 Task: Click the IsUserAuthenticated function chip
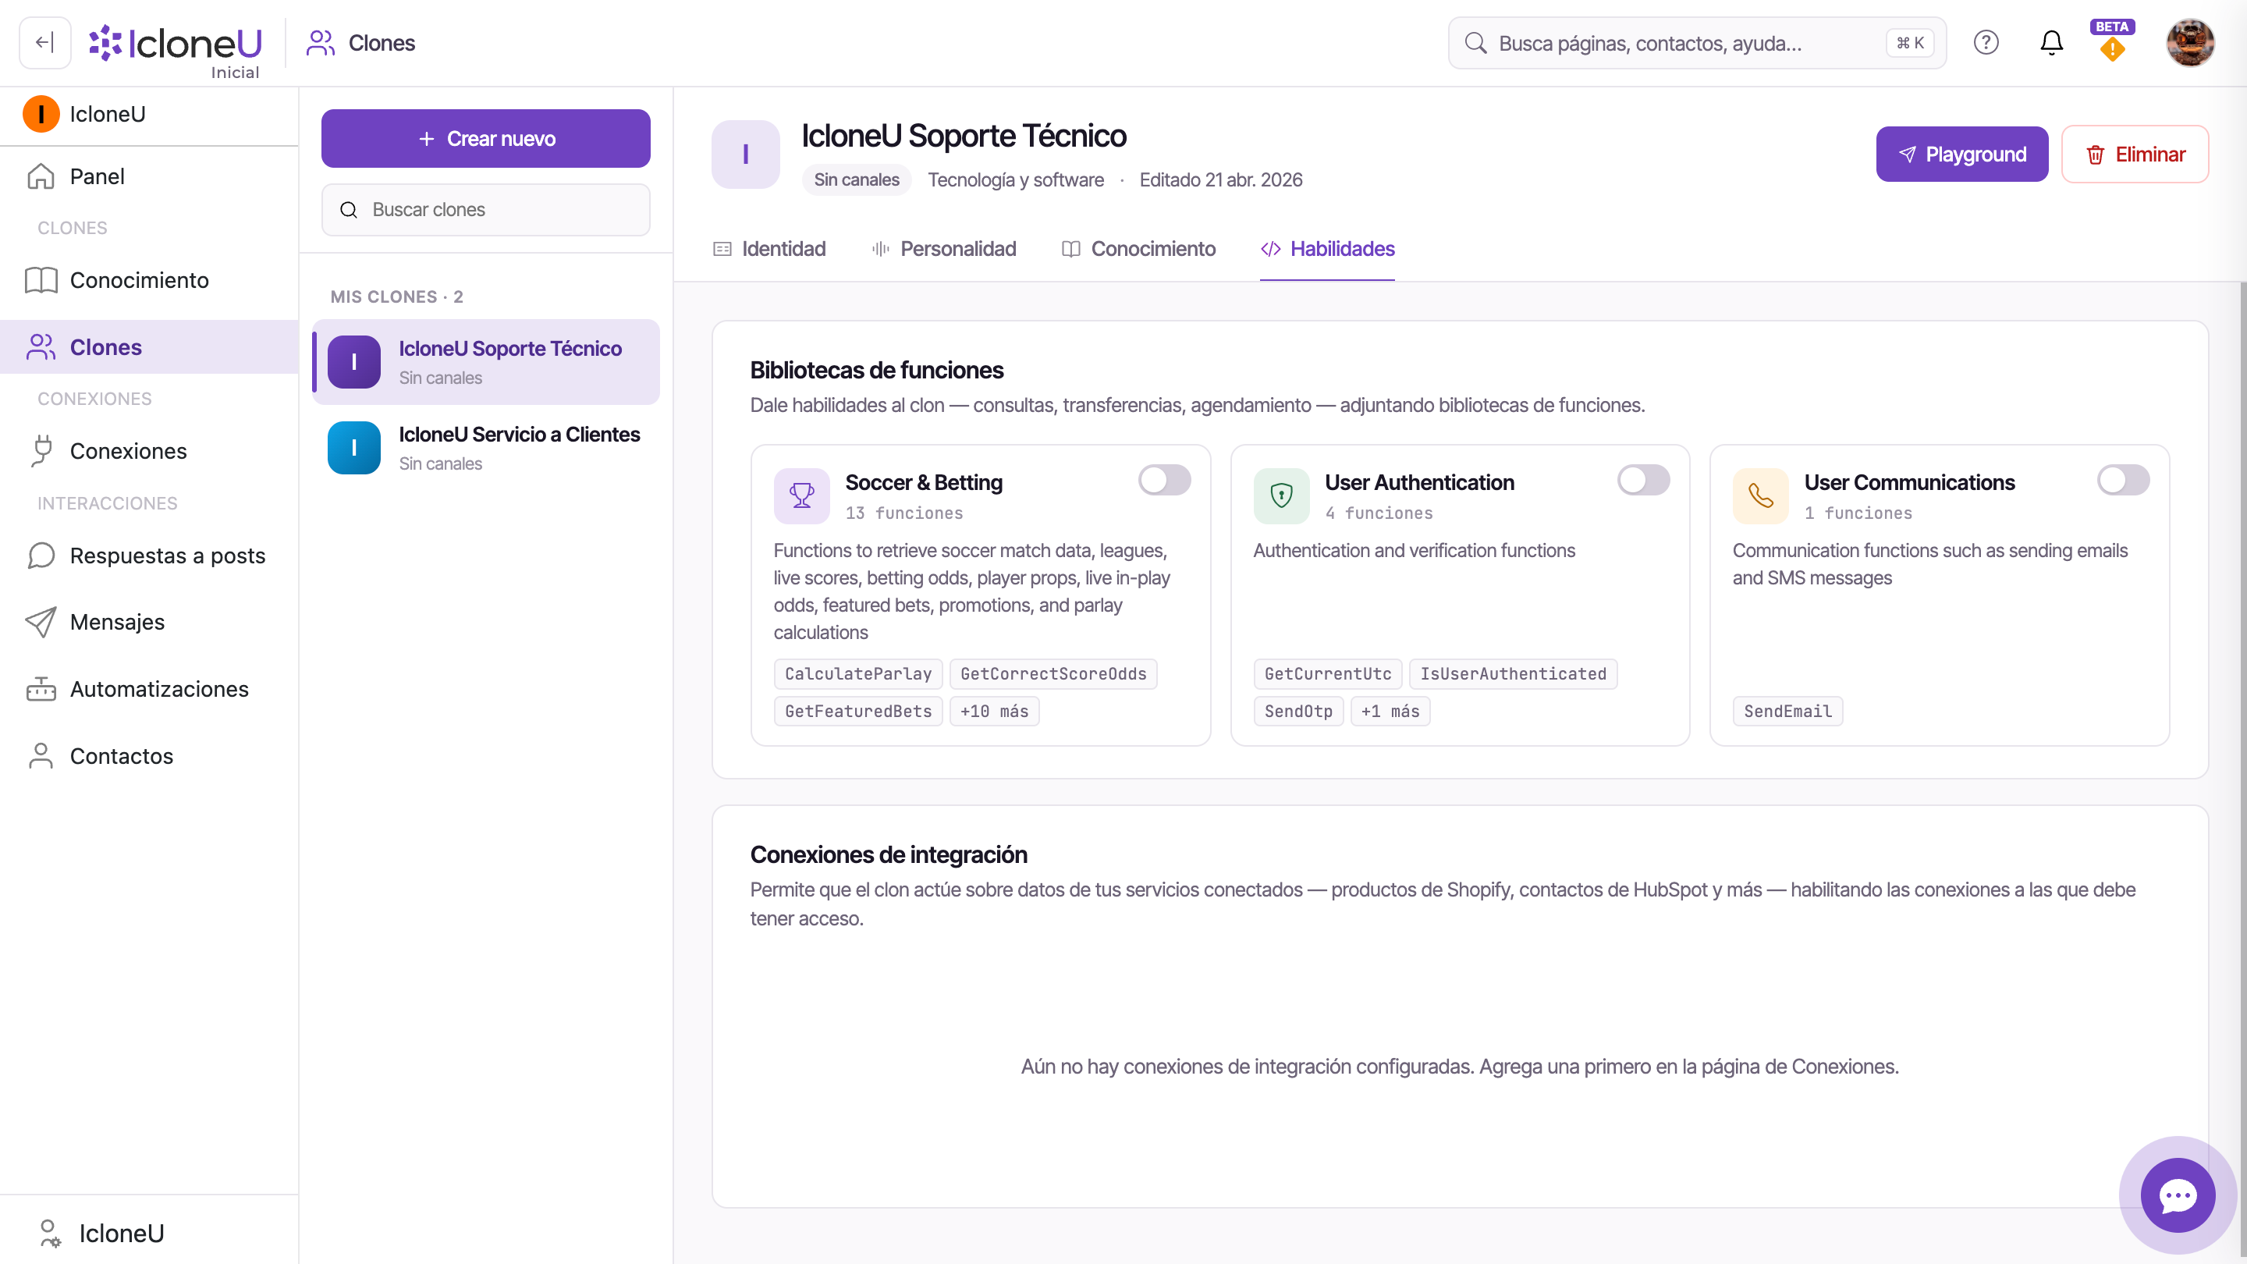click(1514, 673)
